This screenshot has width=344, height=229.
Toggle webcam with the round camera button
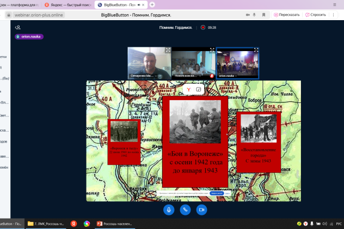point(201,209)
